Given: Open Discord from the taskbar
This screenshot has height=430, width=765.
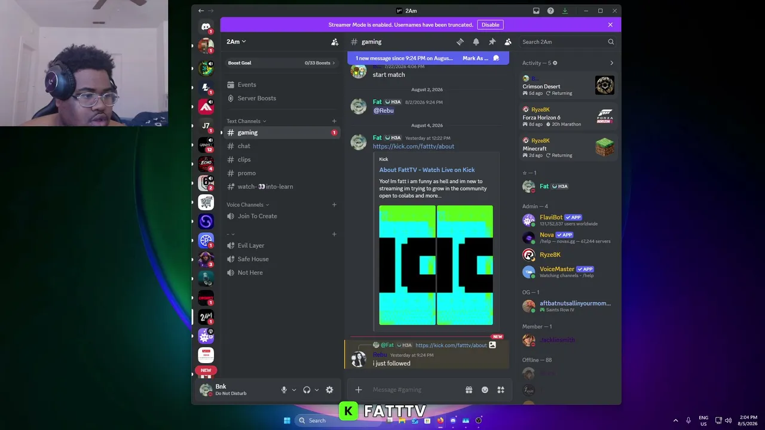Looking at the screenshot, I should point(453,420).
